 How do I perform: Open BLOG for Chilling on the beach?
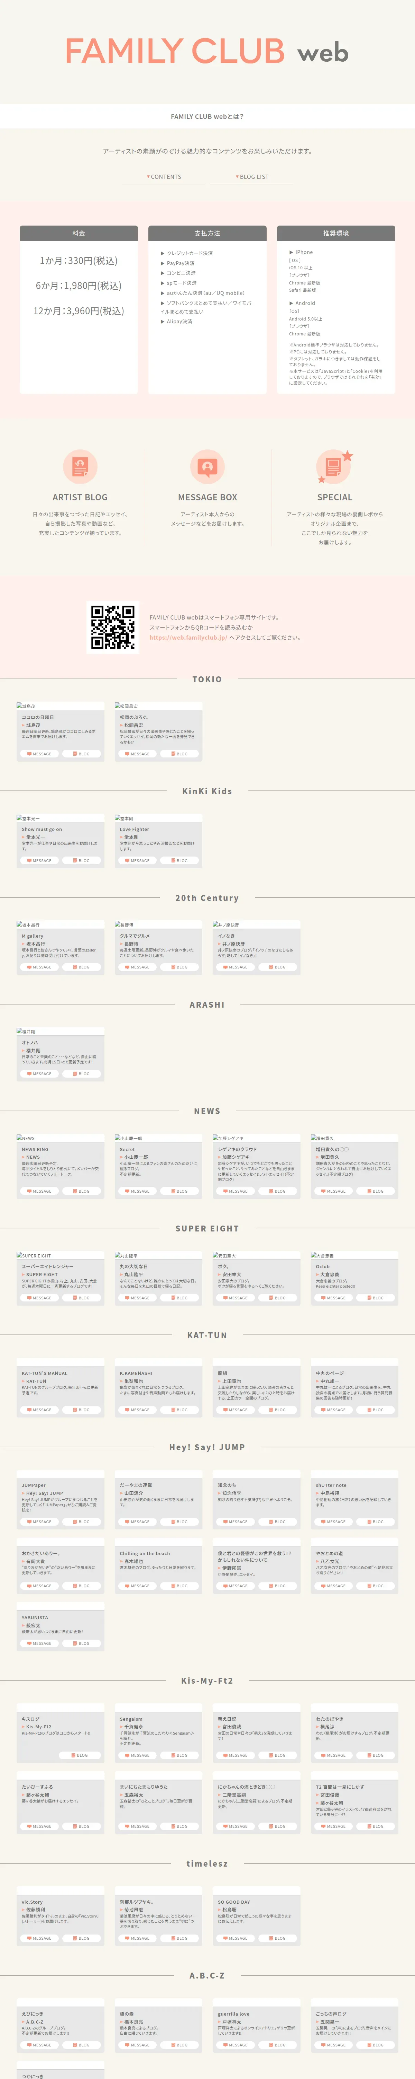click(180, 1586)
